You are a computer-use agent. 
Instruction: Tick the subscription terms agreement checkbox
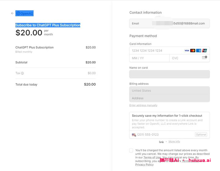click(x=131, y=150)
